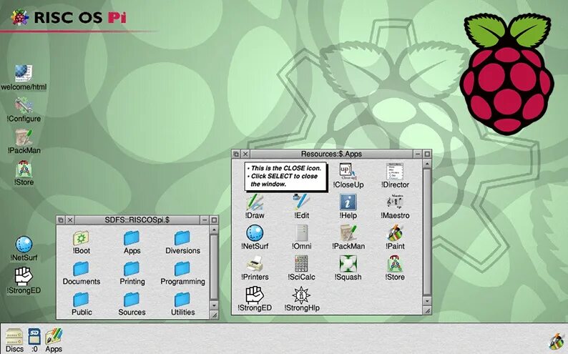Image resolution: width=568 pixels, height=354 pixels.
Task: Click the Resources:$.Apps scroll down arrow
Action: tap(427, 301)
